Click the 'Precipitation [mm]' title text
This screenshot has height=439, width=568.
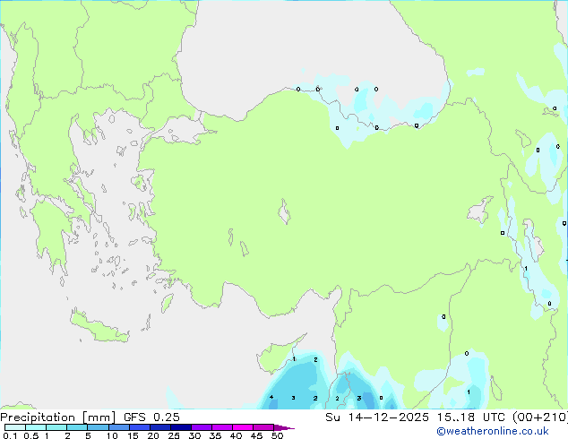pyautogui.click(x=57, y=417)
